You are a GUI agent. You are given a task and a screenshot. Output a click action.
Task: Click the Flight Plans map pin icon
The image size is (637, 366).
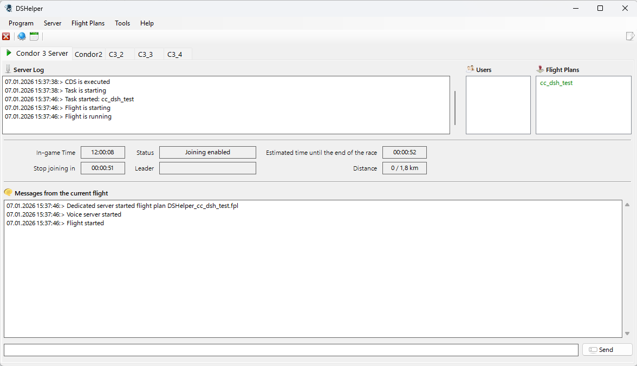540,69
